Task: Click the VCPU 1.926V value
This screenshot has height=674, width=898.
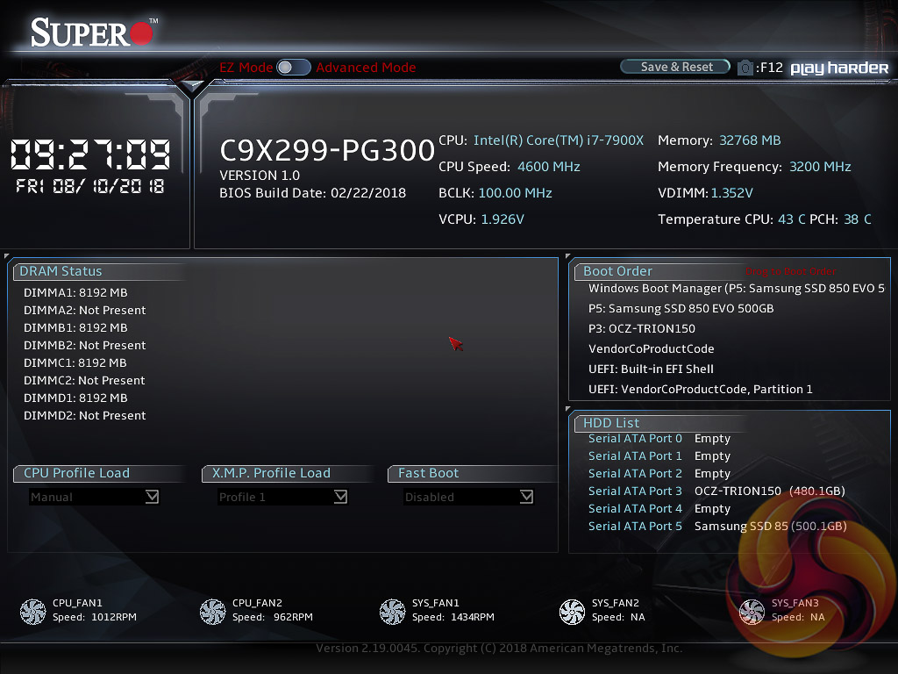Action: pos(502,219)
